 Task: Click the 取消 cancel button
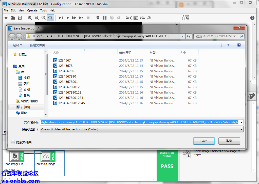coord(229,141)
